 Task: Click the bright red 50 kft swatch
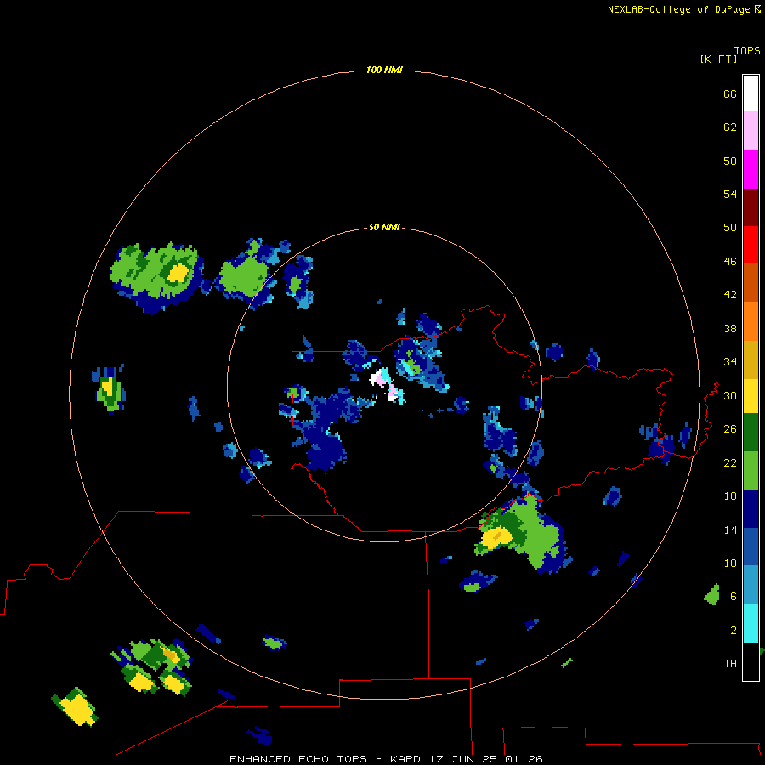751,245
